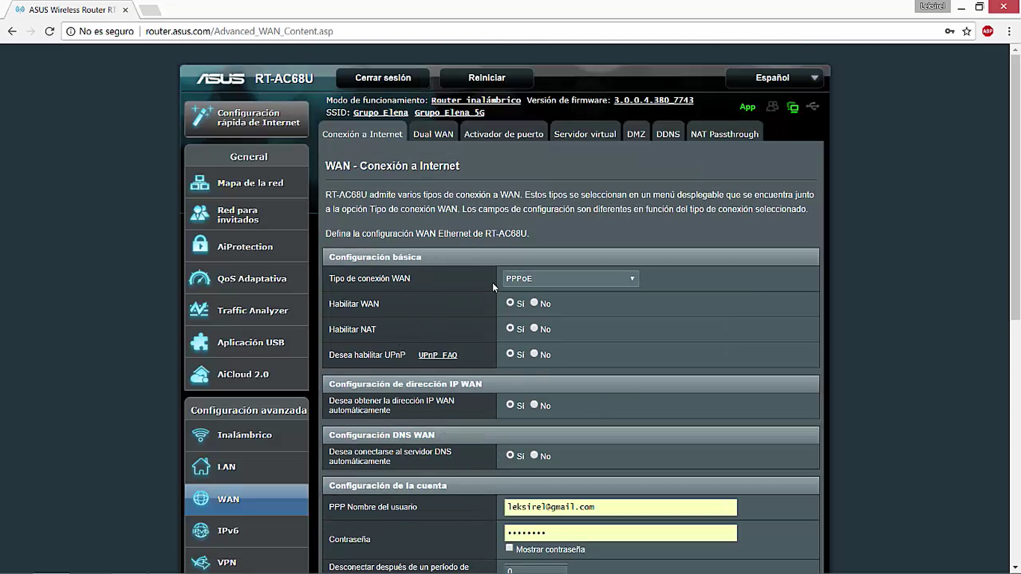Bookmark this page with the star icon
Screen dimensions: 1021x574
pyautogui.click(x=966, y=31)
